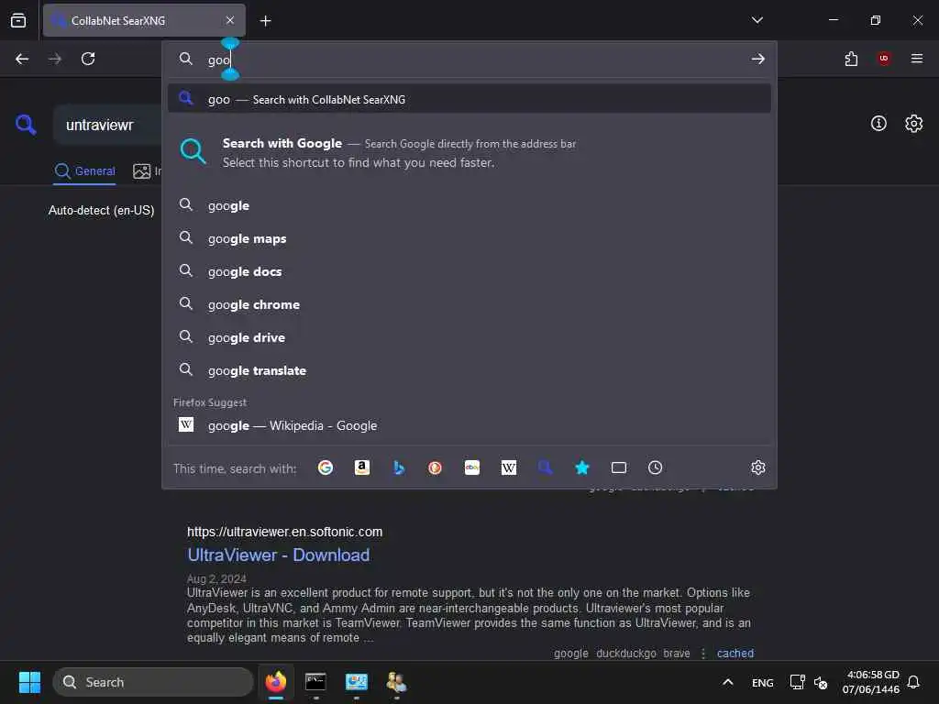
Task: Pick the 'google maps' suggestion
Action: 469,238
